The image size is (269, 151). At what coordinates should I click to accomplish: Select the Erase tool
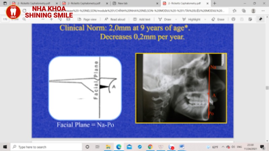218,19
